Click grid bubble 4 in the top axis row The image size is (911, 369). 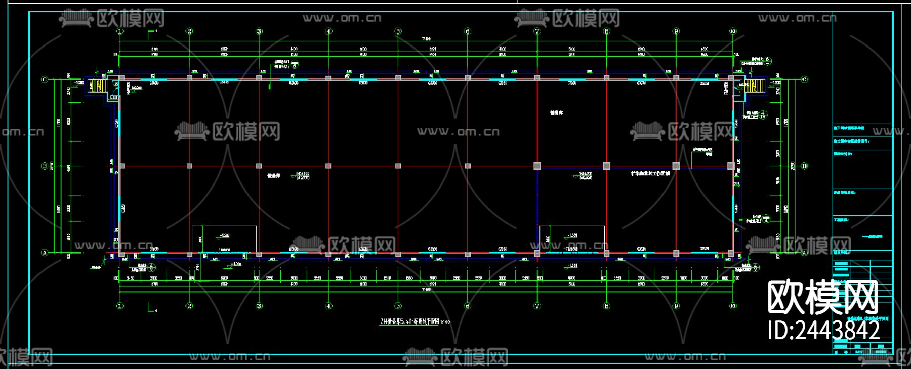coord(328,31)
